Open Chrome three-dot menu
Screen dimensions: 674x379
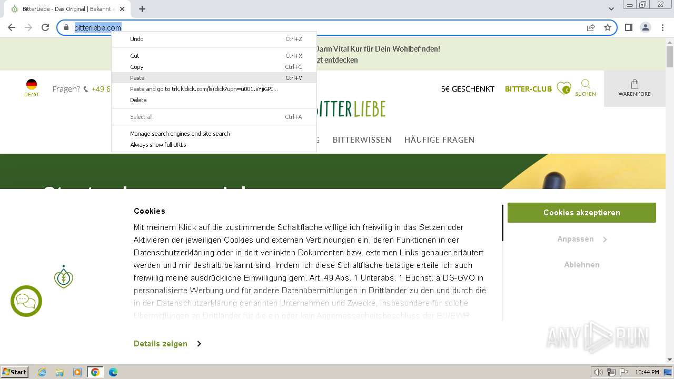(662, 27)
